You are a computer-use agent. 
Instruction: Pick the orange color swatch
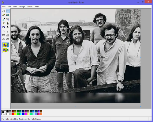[41, 114]
